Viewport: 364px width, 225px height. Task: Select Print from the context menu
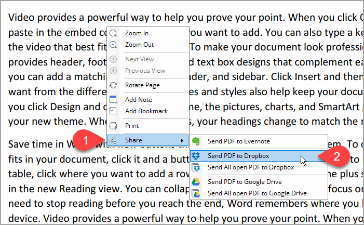click(x=147, y=126)
